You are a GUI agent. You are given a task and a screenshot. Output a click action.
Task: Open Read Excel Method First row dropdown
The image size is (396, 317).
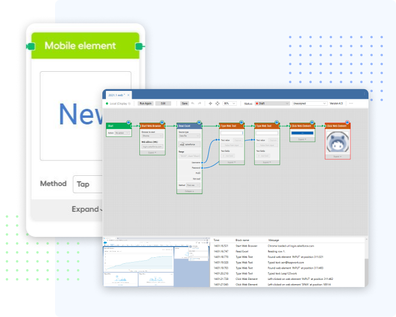tap(193, 185)
